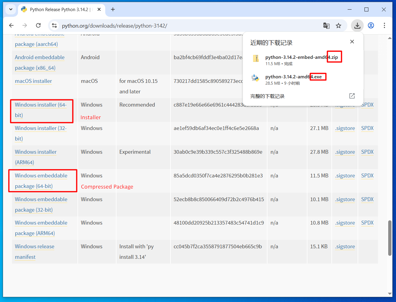Open Android embeddable package (aarch64) link
Screen dimensions: 396x302
coord(36,44)
